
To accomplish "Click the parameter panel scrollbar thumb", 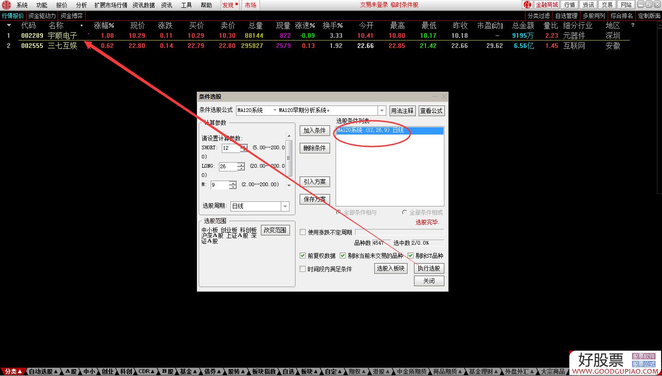I will click(289, 158).
